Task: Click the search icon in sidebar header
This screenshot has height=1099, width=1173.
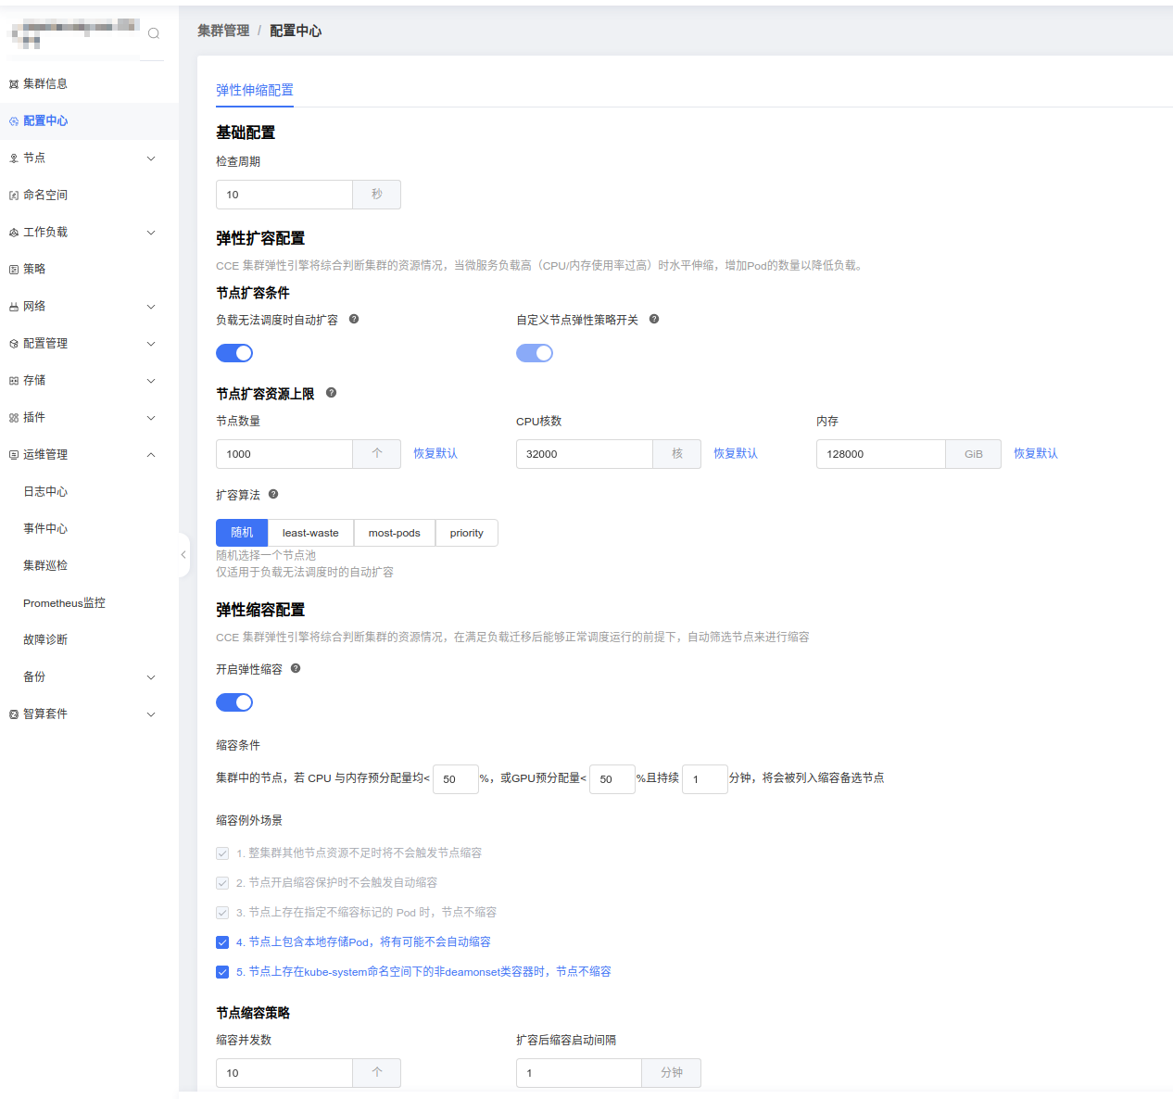Action: (x=154, y=33)
